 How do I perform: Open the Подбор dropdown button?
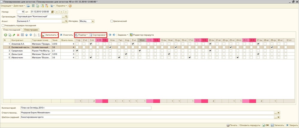81,35
